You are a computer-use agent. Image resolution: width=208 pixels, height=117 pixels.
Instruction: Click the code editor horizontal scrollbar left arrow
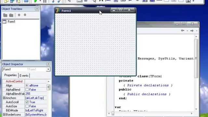point(109,113)
